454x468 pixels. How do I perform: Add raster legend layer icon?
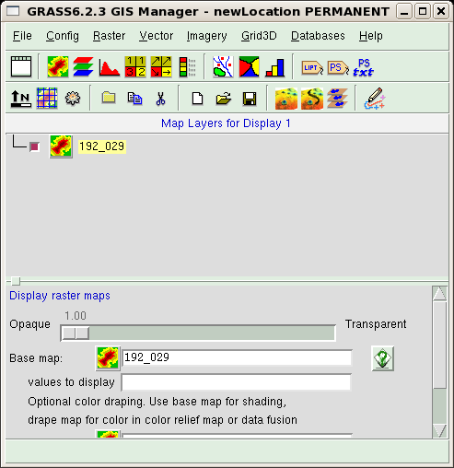[187, 66]
